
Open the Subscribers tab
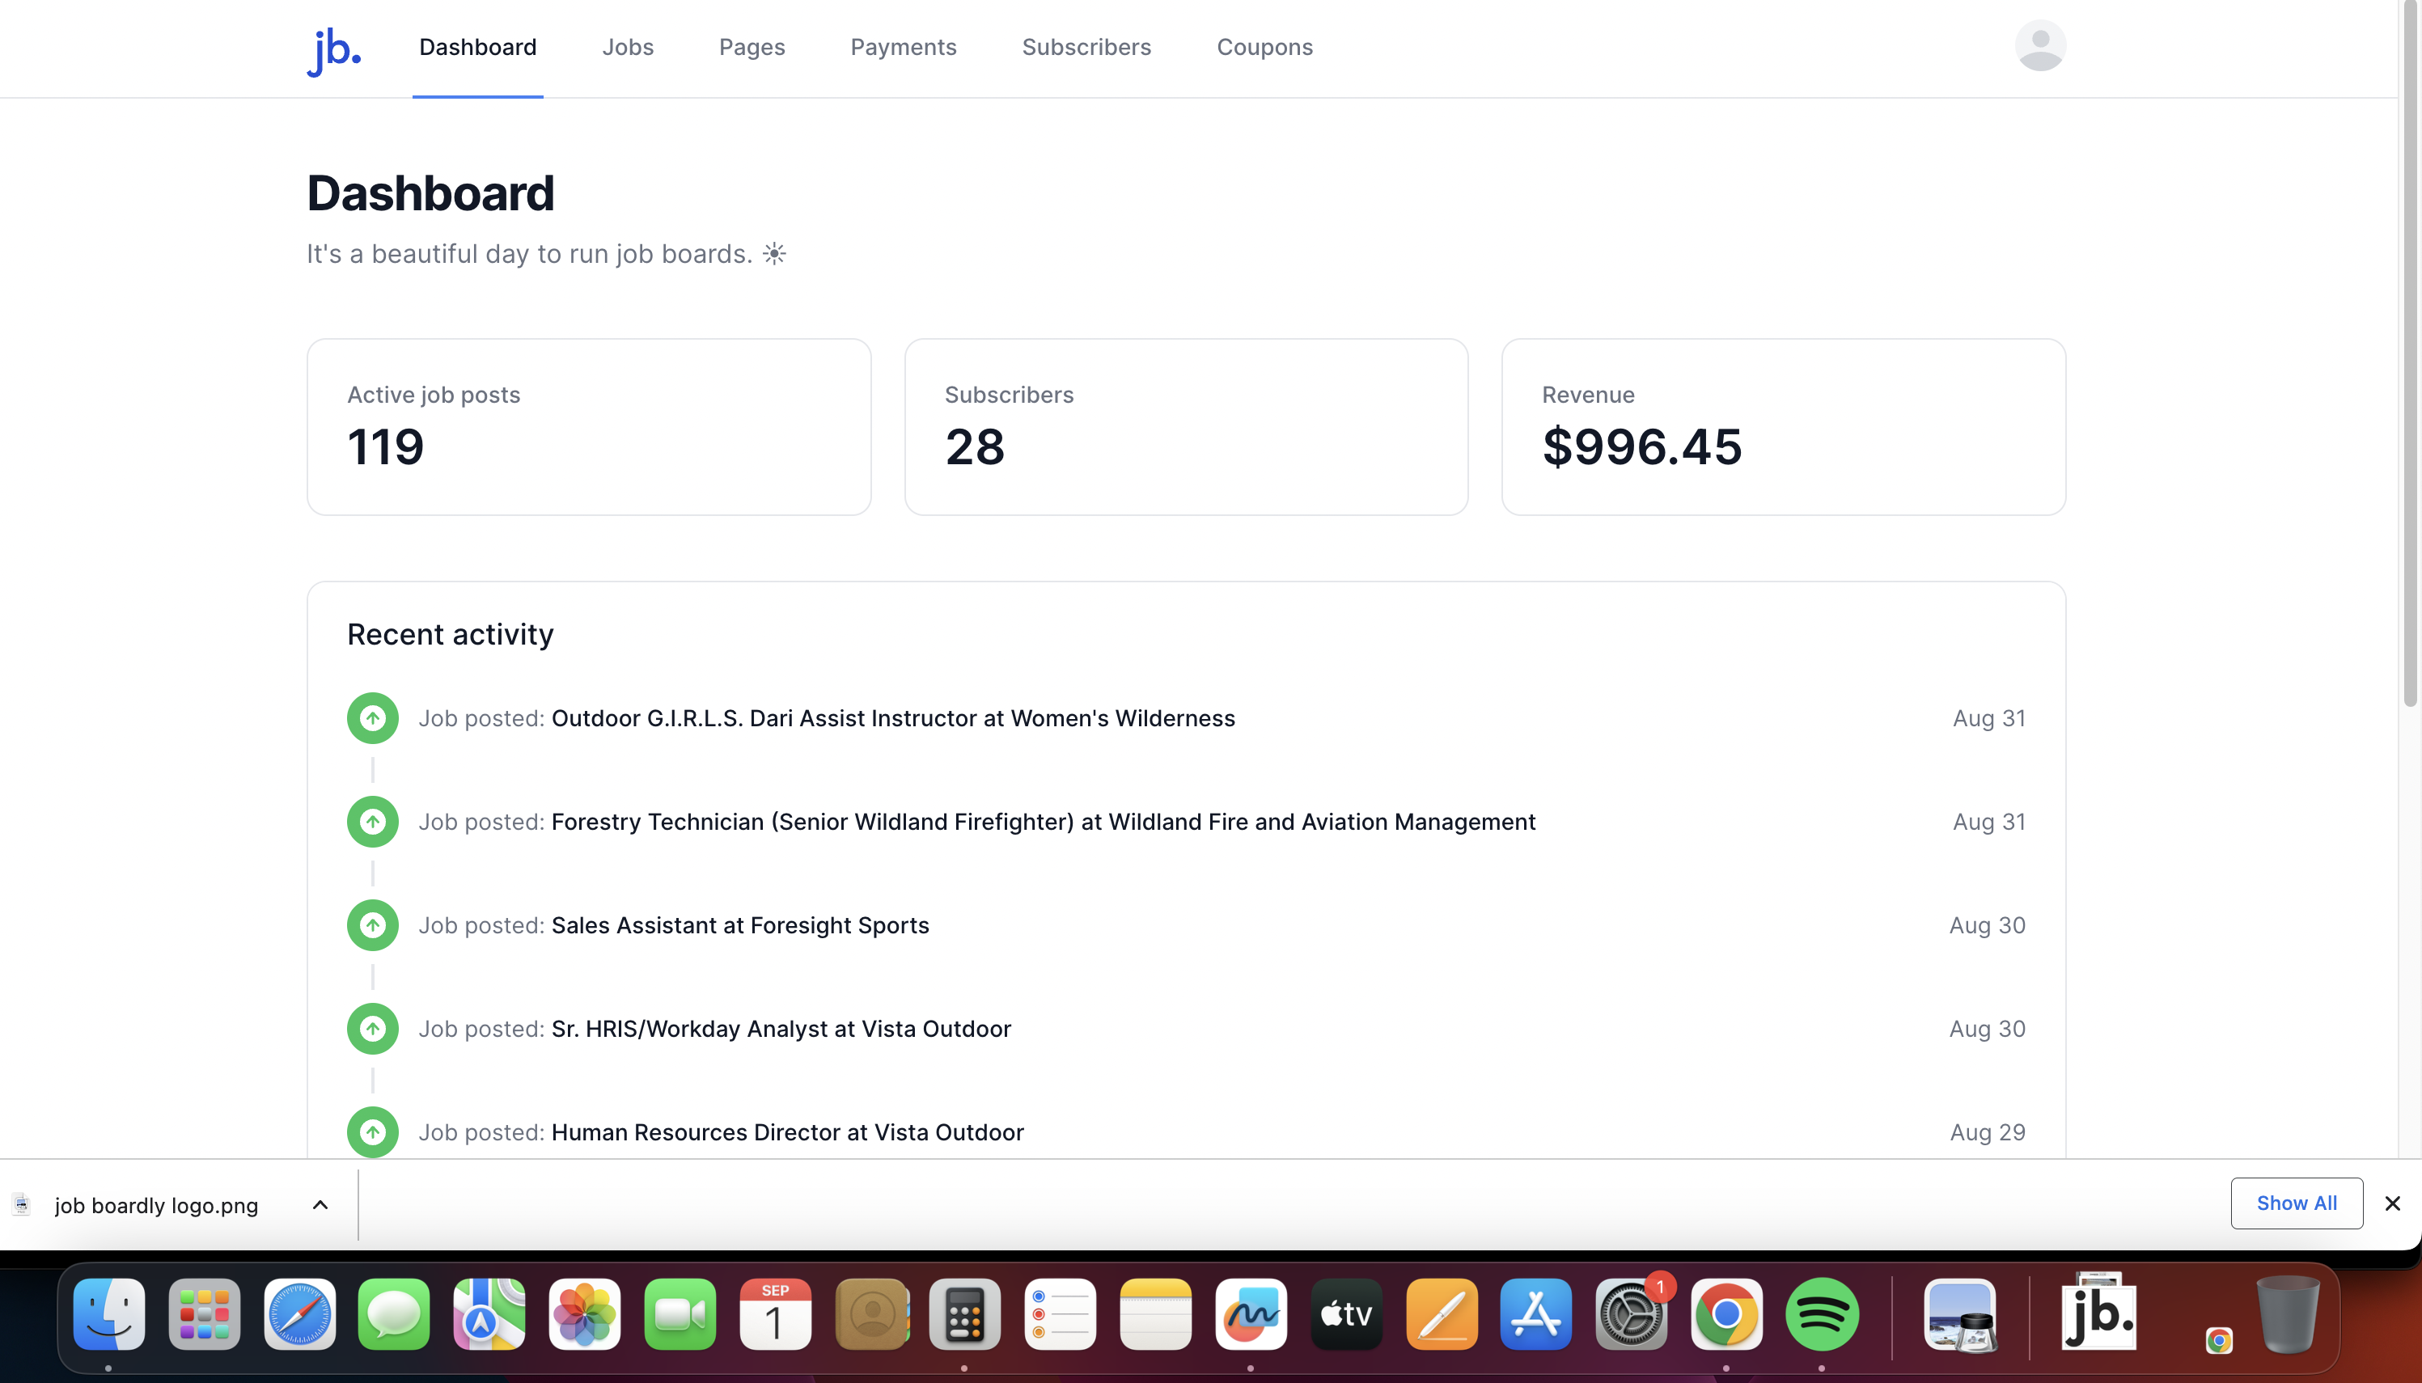tap(1086, 48)
